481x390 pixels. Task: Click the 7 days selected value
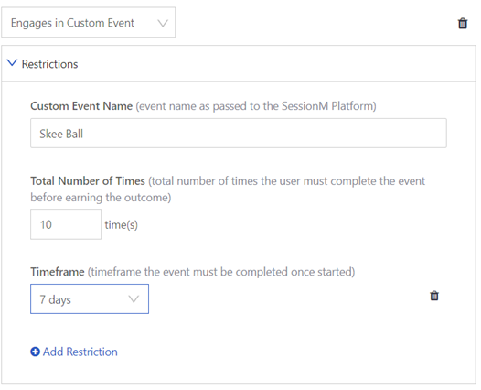coord(55,299)
